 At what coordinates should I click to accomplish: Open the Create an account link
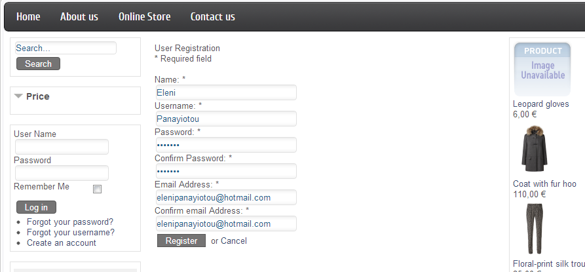click(61, 243)
